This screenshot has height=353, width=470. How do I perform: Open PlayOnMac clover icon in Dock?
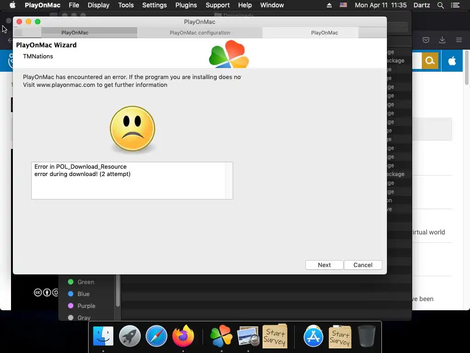tap(221, 336)
